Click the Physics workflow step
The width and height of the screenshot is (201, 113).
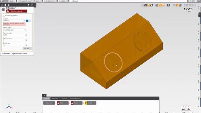77,103
